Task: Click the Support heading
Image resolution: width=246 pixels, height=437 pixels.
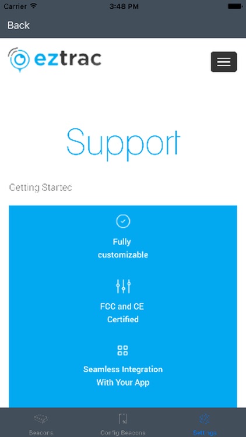Action: 123,144
